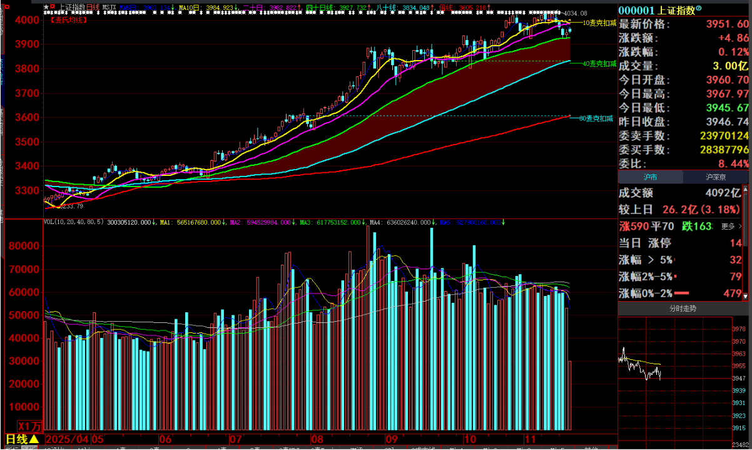The width and height of the screenshot is (752, 450).
Task: Expand the 更多 dropdown in the statistics panel
Action: click(x=731, y=227)
